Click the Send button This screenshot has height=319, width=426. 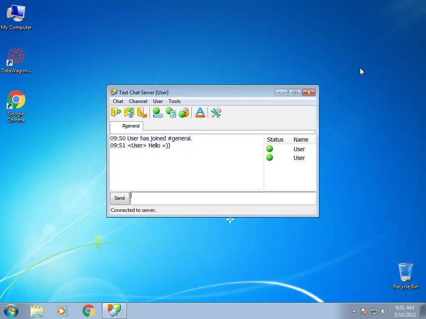[119, 198]
